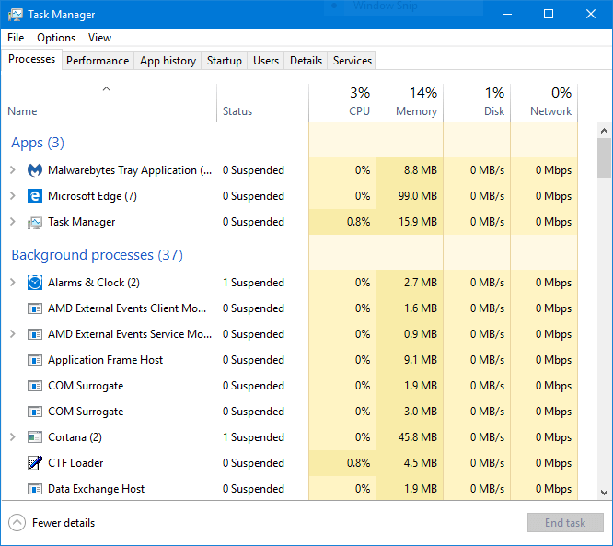The width and height of the screenshot is (613, 546).
Task: Click the End task button
Action: (565, 523)
